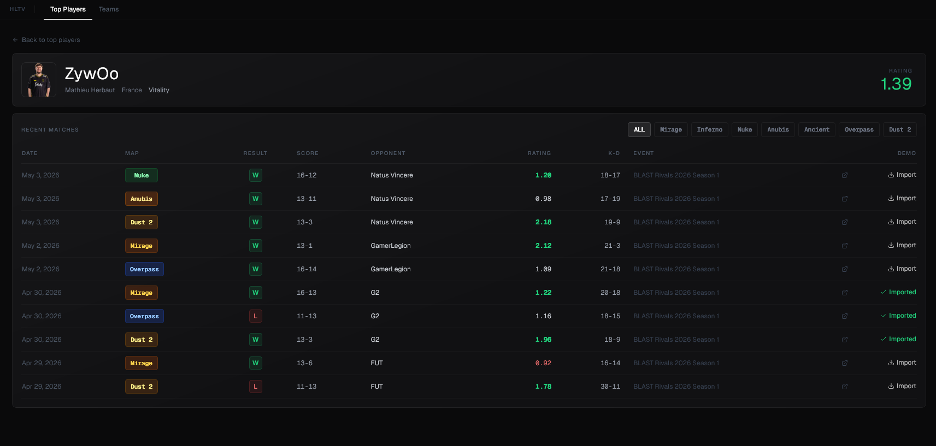Click the 2.18 rating value
936x446 pixels.
click(543, 222)
